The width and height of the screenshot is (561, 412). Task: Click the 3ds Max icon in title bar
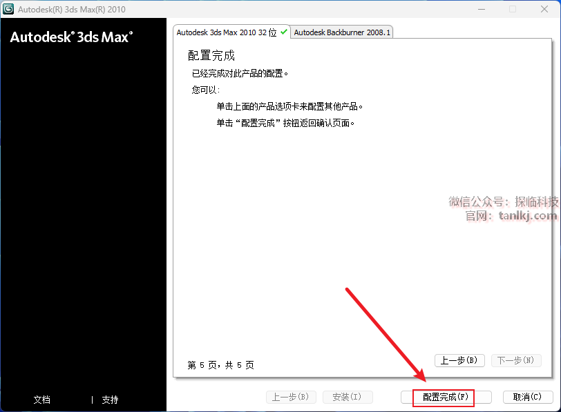(8, 9)
